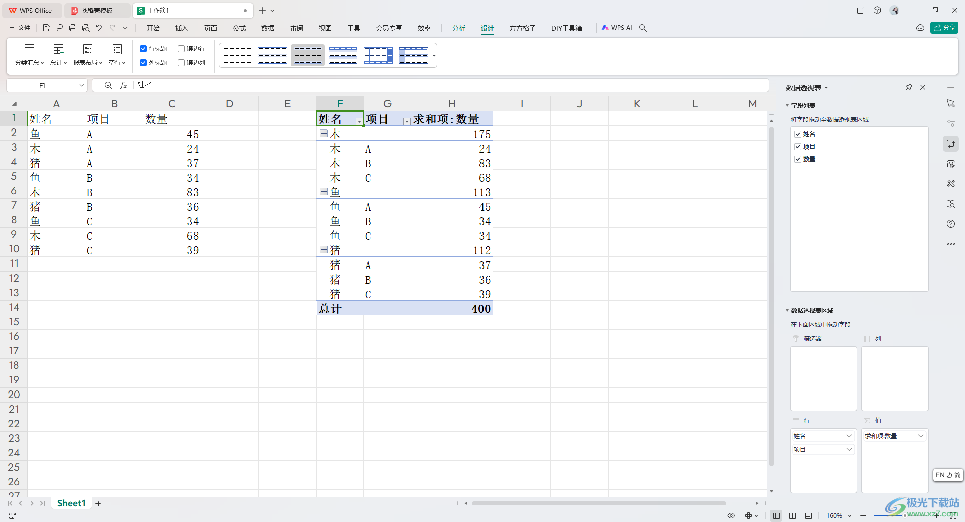Select the sixth pivot table style thumbnail
Image resolution: width=965 pixels, height=522 pixels.
click(x=413, y=55)
